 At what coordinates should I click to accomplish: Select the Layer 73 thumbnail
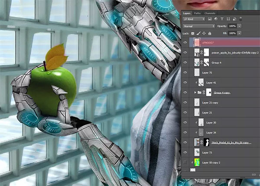197,152
